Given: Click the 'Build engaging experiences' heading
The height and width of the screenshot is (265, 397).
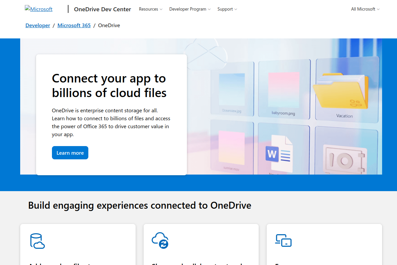Looking at the screenshot, I should 140,205.
